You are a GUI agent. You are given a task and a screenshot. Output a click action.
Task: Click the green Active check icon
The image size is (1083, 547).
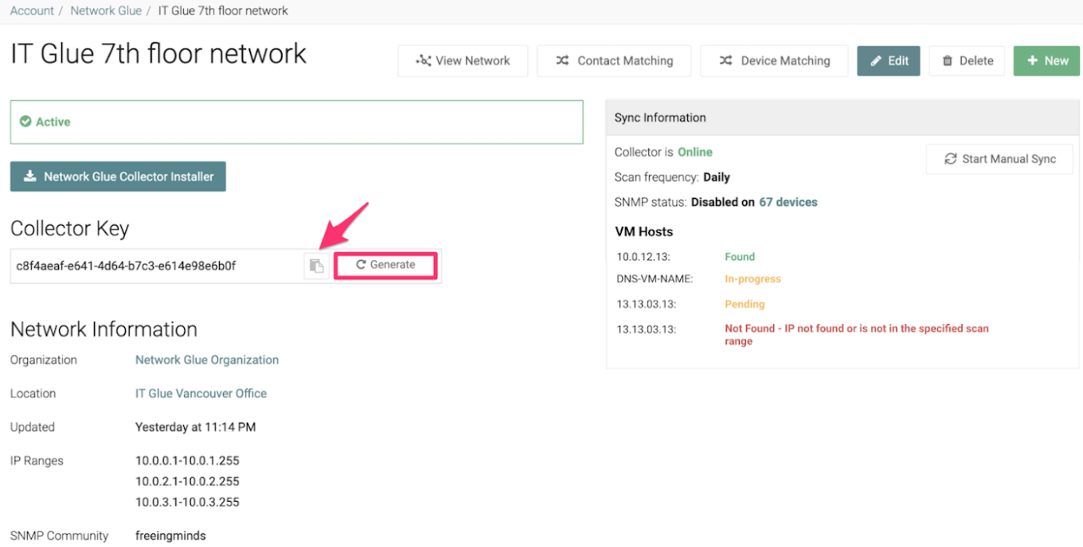(x=25, y=122)
